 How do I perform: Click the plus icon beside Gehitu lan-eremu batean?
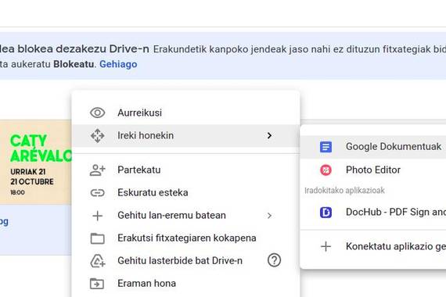tap(97, 216)
